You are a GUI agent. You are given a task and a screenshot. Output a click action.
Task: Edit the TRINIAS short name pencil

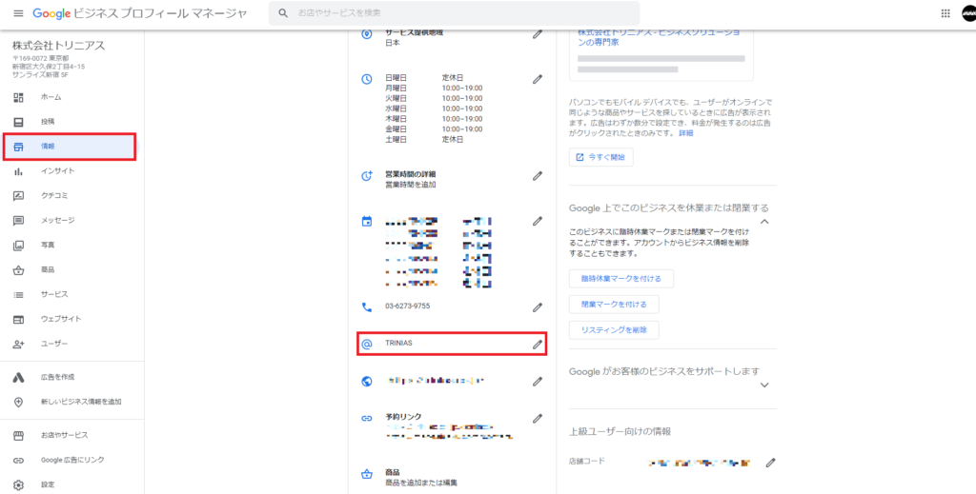[538, 344]
